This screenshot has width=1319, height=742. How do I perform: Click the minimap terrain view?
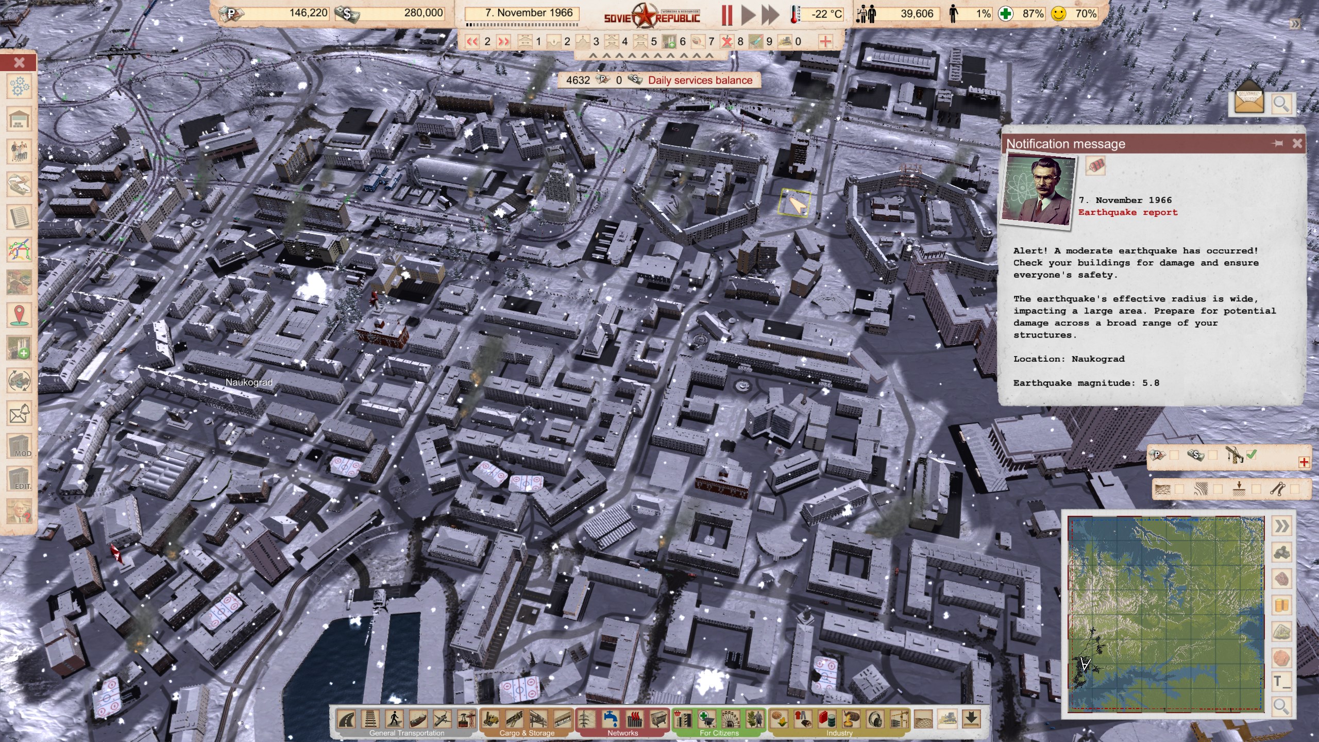(1165, 614)
